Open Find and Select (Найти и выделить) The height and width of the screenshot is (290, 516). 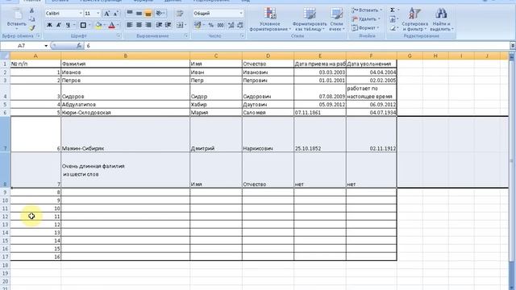pyautogui.click(x=441, y=19)
